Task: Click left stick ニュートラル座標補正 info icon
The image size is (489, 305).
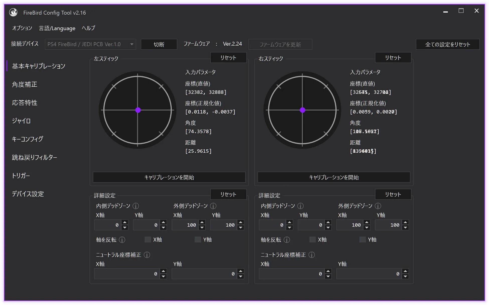Action: point(147,255)
